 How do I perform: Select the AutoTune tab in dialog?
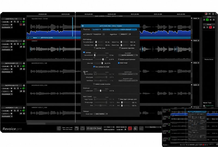(87, 30)
